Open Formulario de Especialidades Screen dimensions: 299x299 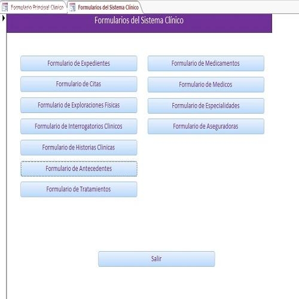[206, 106]
